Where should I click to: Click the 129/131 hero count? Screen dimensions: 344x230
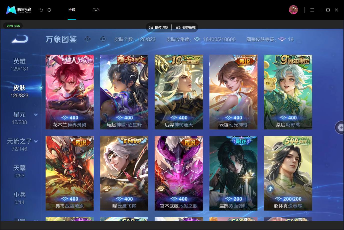tap(20, 69)
